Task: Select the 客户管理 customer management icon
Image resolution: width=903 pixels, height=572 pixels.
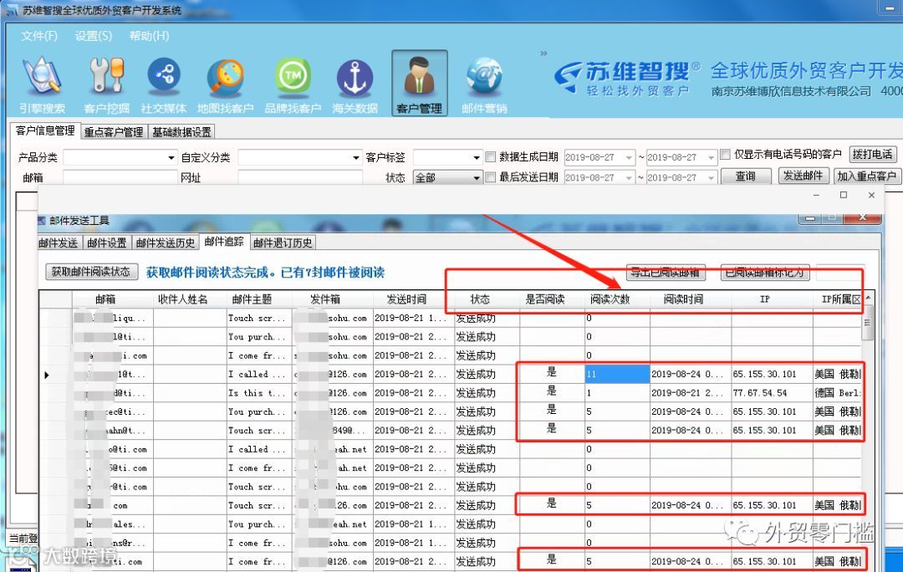Action: click(419, 83)
